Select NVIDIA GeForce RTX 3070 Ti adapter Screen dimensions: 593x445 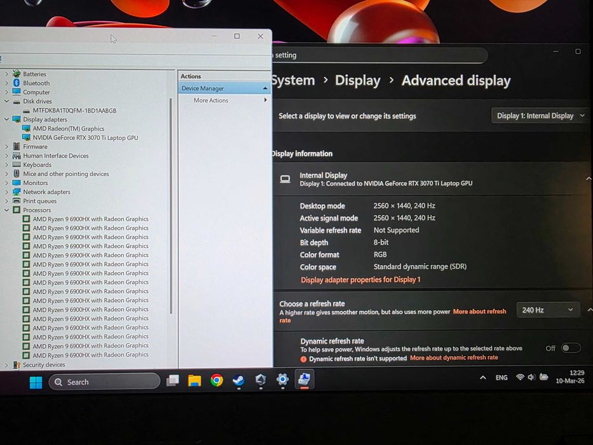[x=85, y=138]
